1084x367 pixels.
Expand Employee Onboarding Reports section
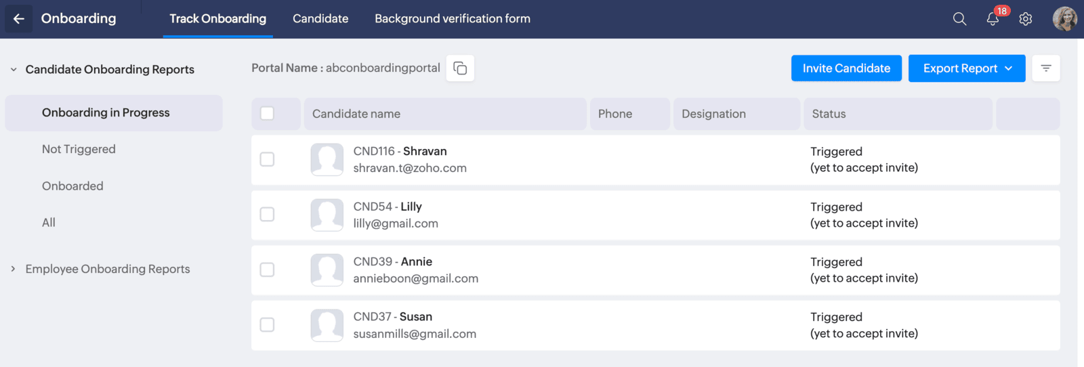tap(14, 269)
